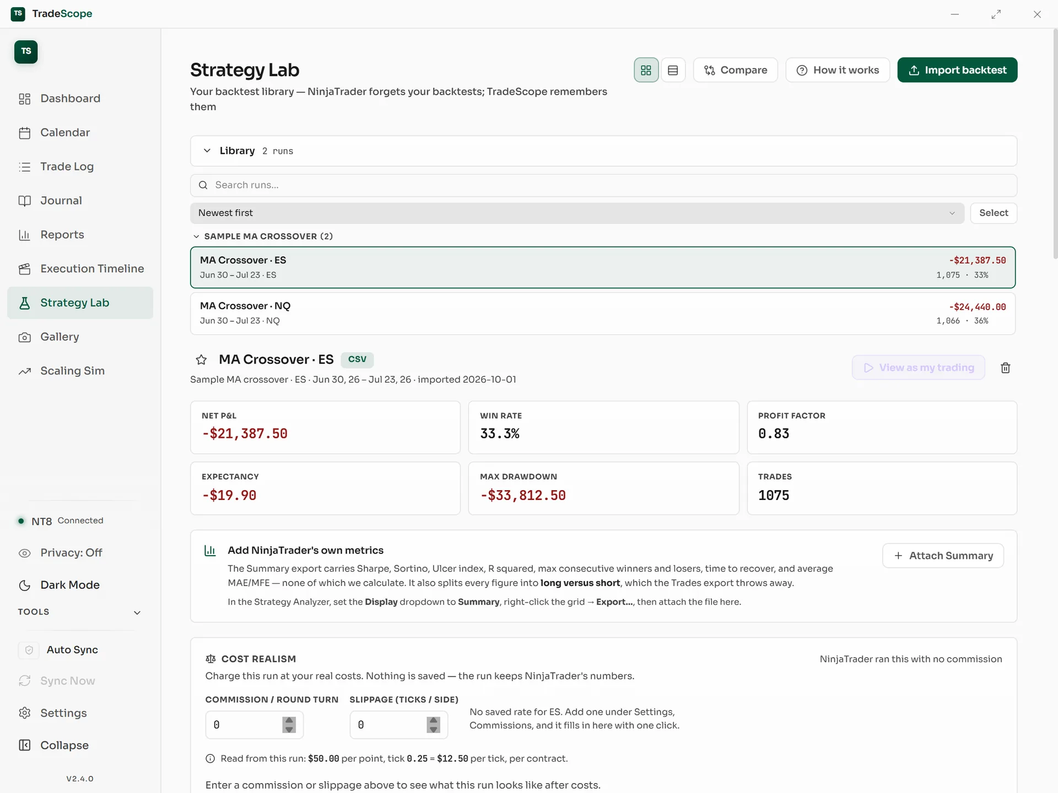The image size is (1058, 793).
Task: Open the Calendar page
Action: [80, 133]
